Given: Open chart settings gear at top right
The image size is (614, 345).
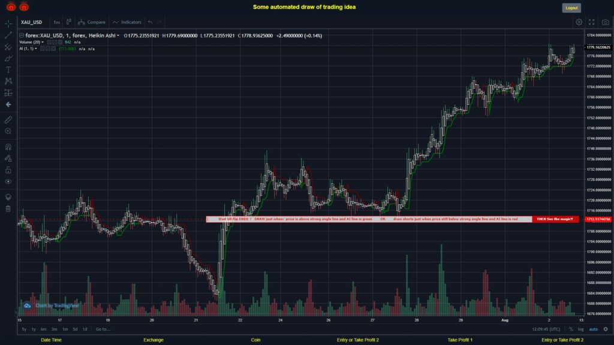Looking at the screenshot, I should pos(579,22).
